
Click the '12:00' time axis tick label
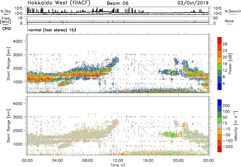[x=118, y=161]
